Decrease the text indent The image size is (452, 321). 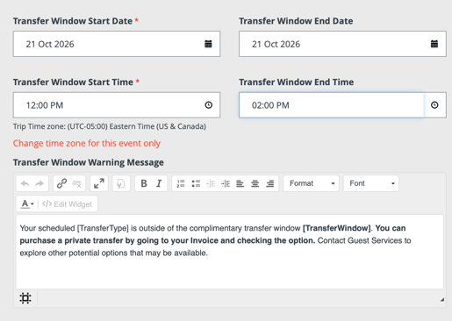tap(211, 183)
